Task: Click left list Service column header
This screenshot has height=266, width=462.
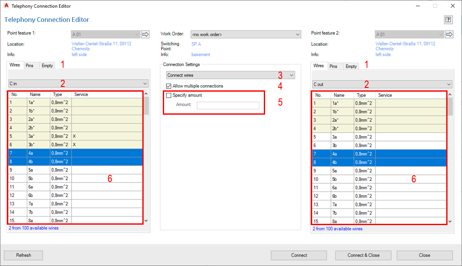Action: pyautogui.click(x=107, y=95)
